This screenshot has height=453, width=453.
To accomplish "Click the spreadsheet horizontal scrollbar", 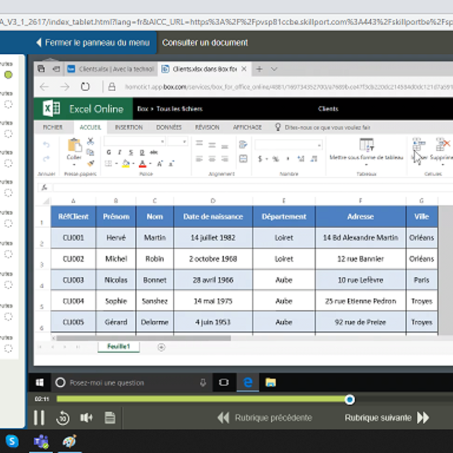I will 143,338.
